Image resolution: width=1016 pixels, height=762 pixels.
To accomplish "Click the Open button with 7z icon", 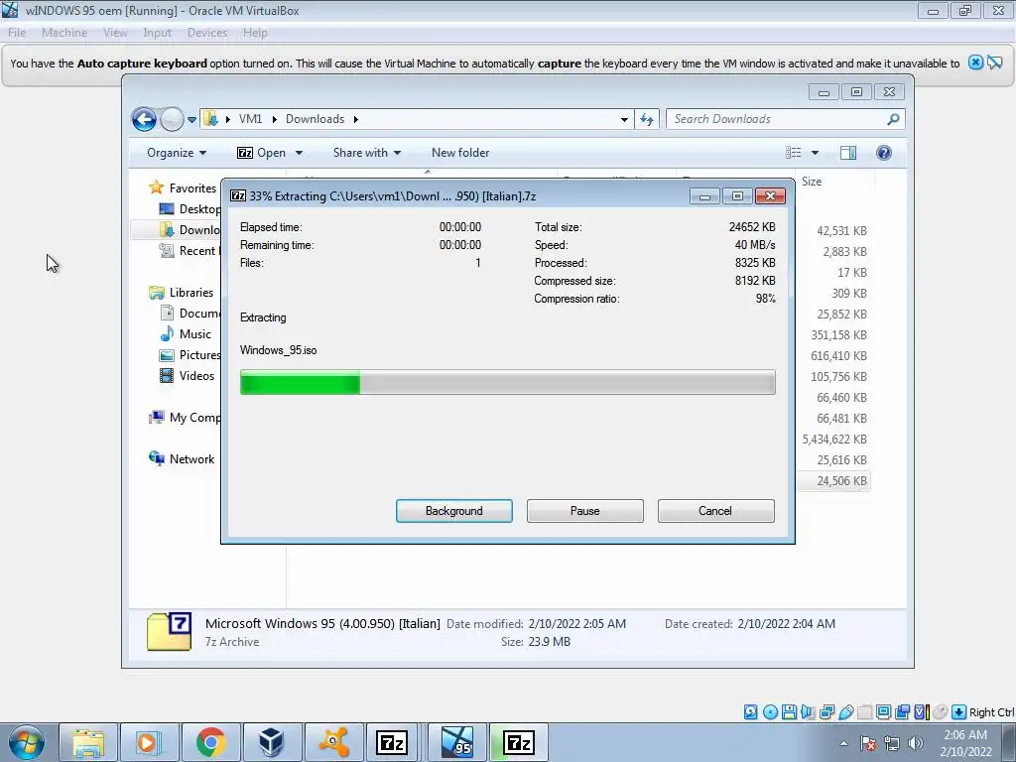I will (x=261, y=153).
